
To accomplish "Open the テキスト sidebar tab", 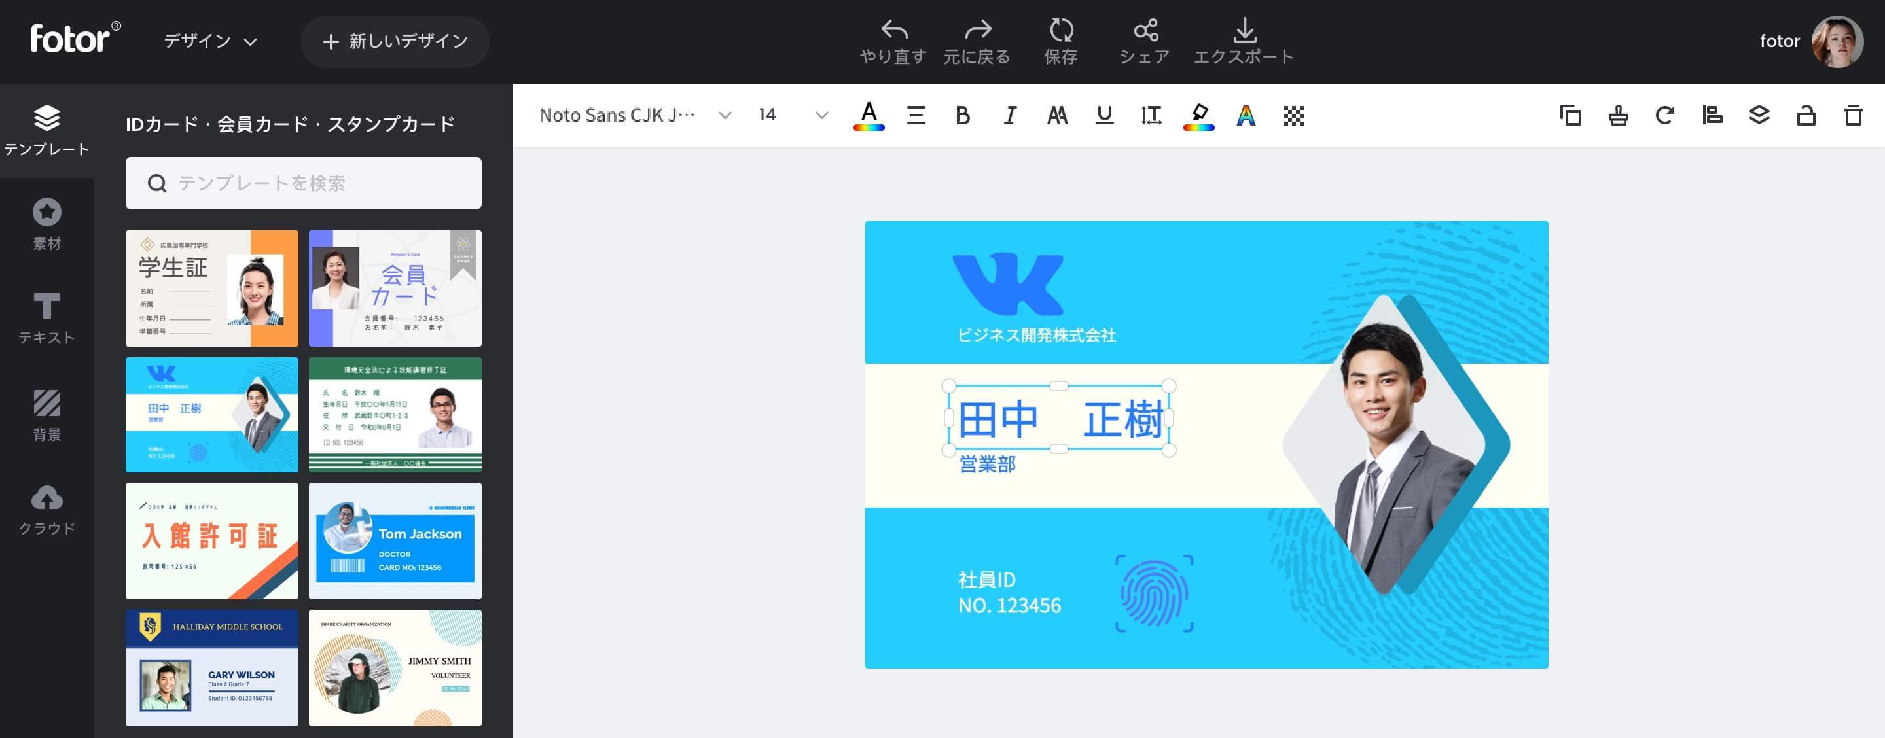I will 47,318.
